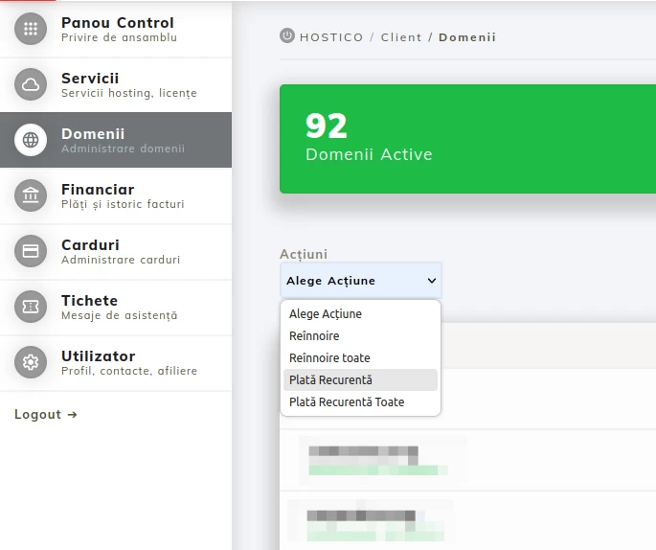Click HOSTICO breadcrumb link
The height and width of the screenshot is (550, 656).
[331, 37]
